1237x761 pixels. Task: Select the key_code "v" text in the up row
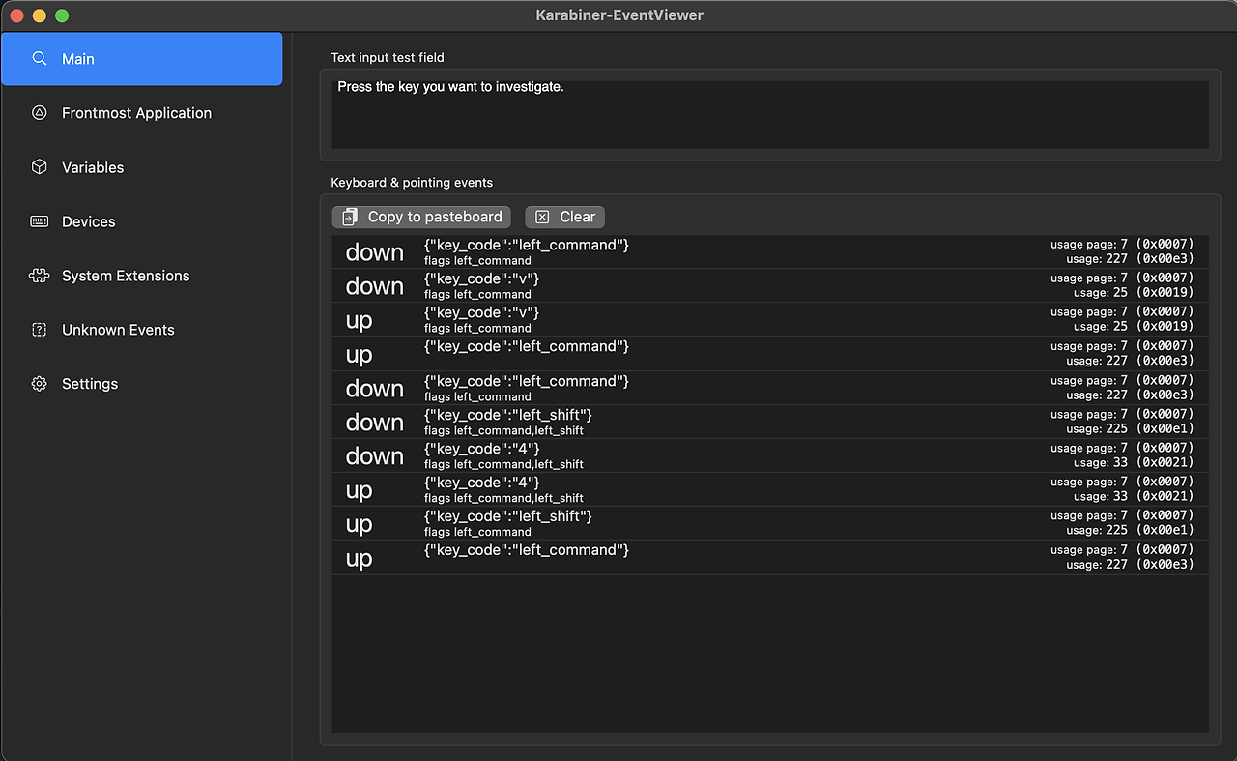click(481, 312)
